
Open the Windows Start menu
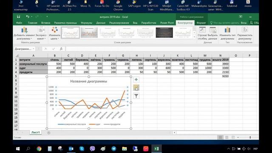coord(18,149)
